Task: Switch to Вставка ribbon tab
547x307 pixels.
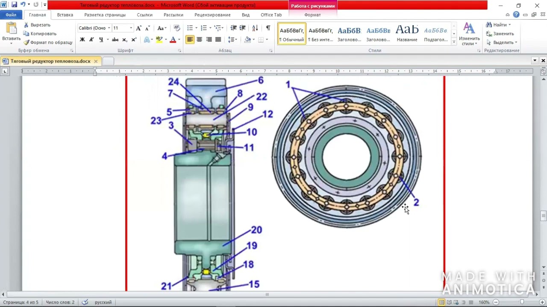Action: tap(65, 15)
